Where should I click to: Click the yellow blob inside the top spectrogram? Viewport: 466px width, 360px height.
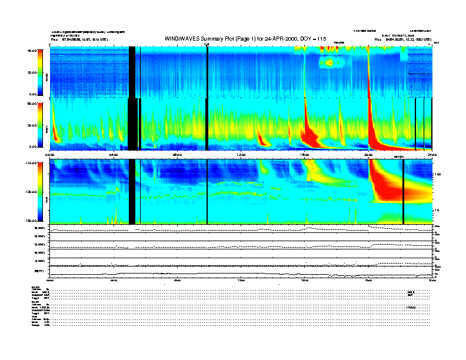(x=329, y=63)
